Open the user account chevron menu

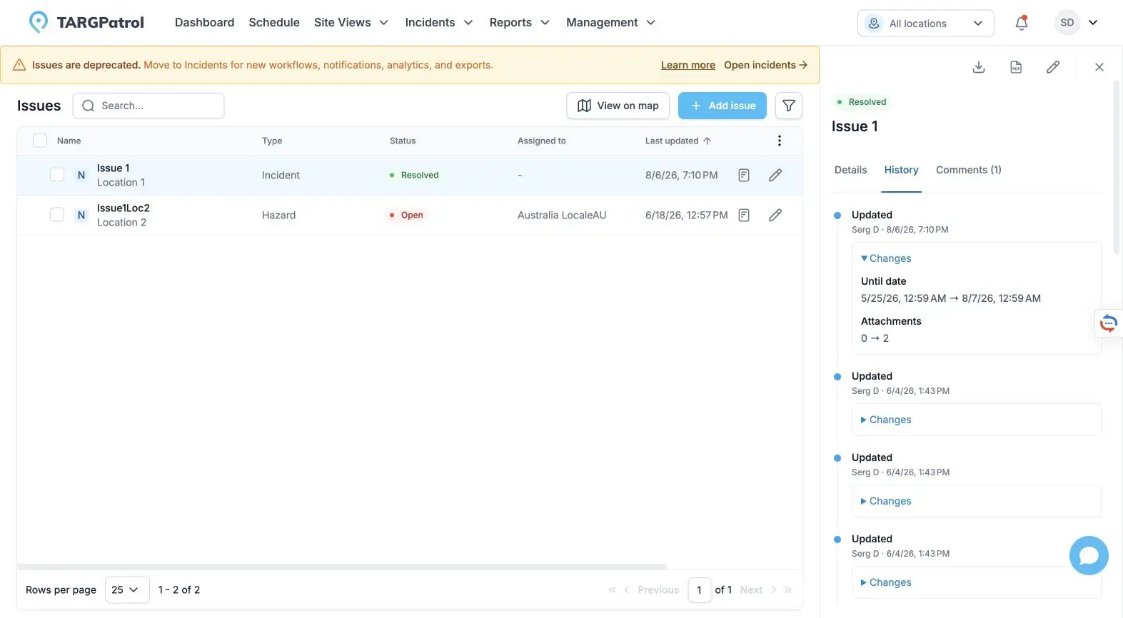click(1093, 23)
